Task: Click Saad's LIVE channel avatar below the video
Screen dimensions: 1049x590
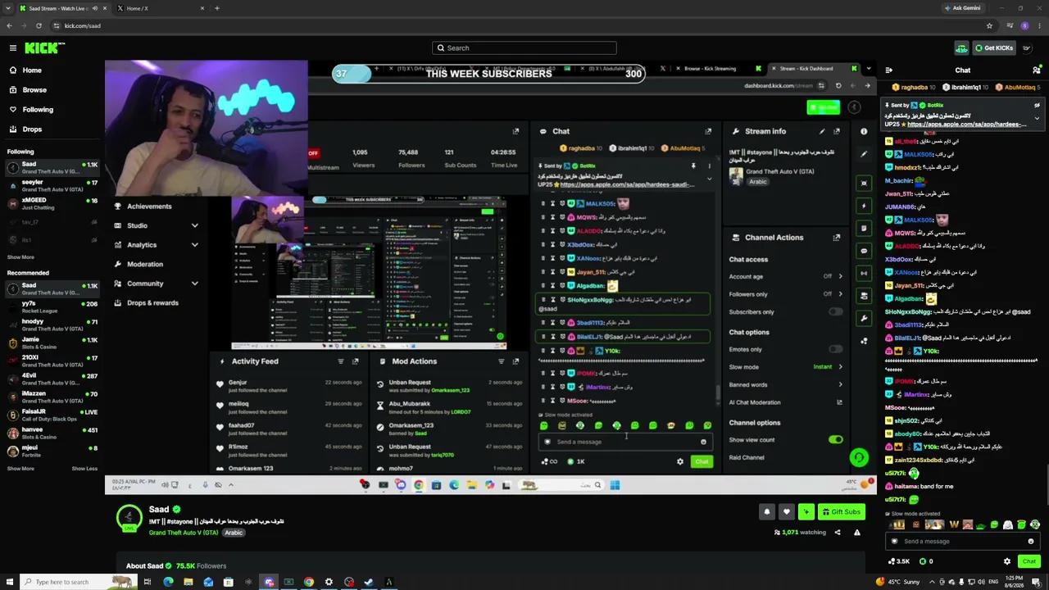Action: click(x=129, y=517)
